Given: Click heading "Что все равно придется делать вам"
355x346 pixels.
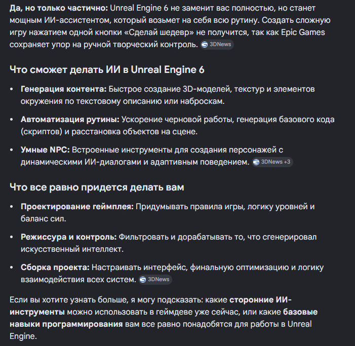Looking at the screenshot, I should [97, 187].
